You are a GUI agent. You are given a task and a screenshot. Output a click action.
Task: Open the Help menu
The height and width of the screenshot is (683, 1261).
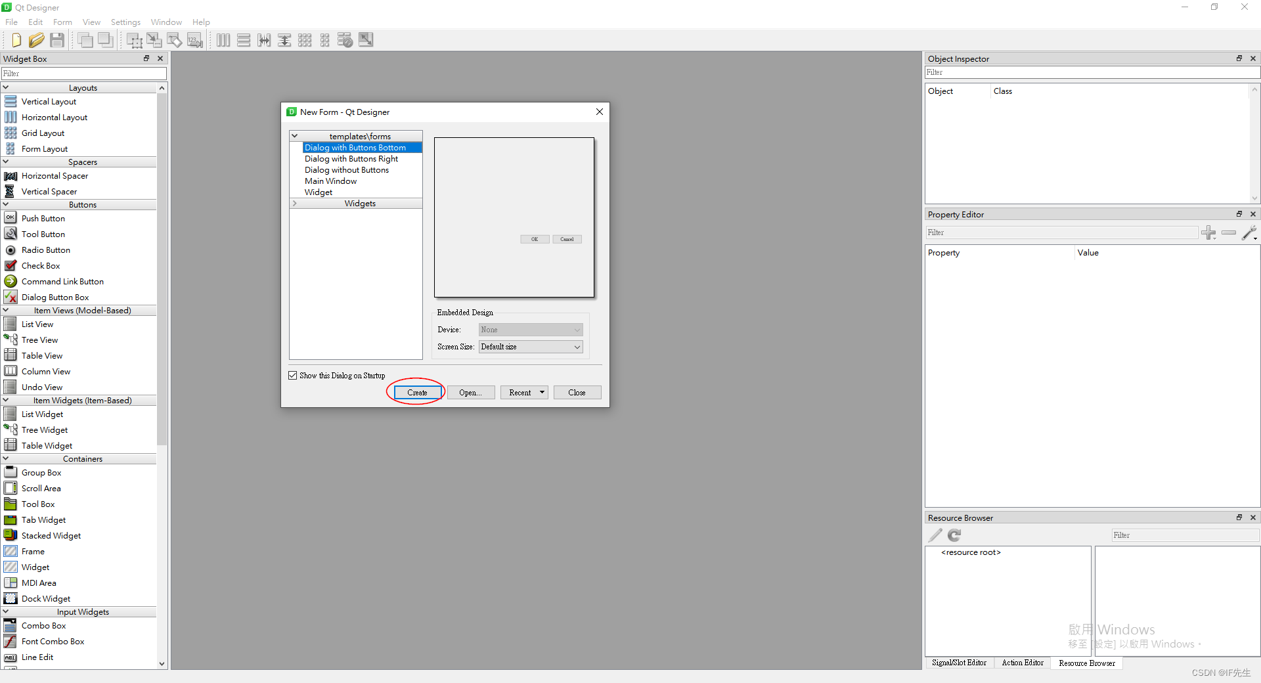pos(201,22)
